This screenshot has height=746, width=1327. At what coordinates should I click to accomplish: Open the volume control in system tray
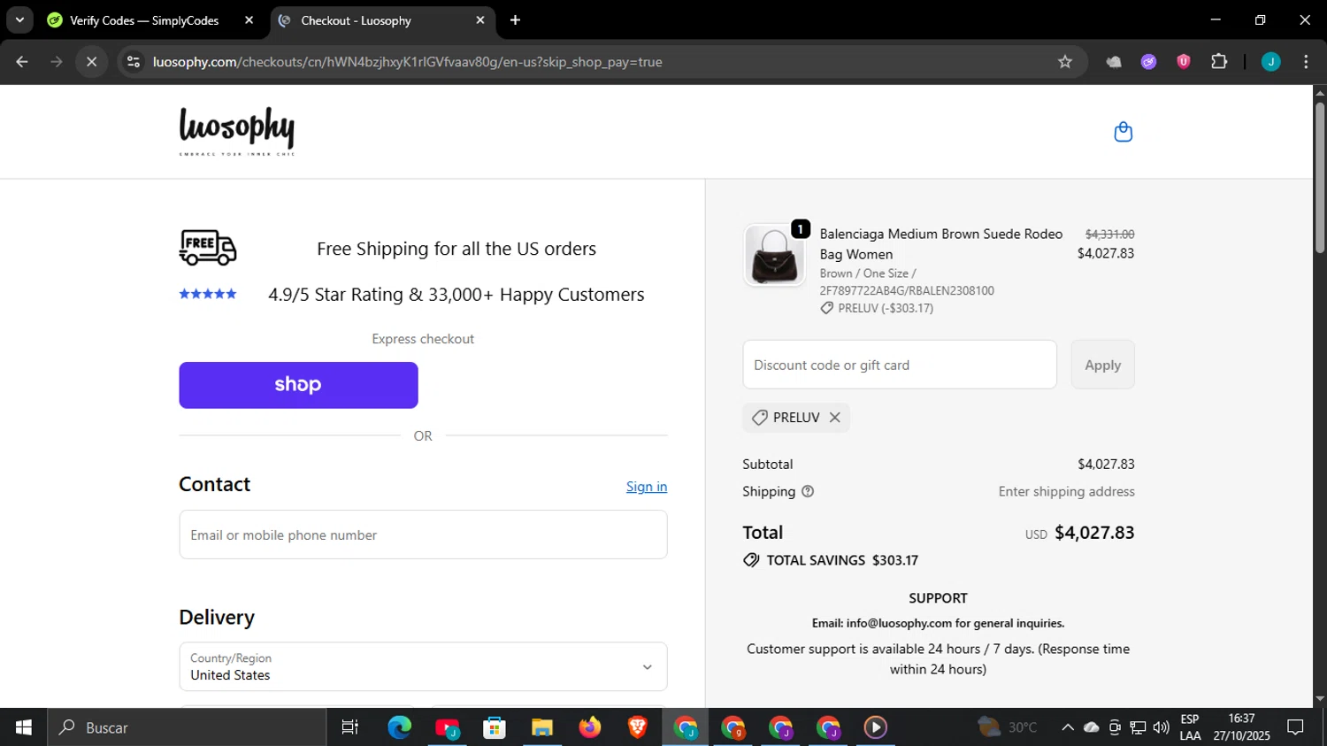(1162, 727)
